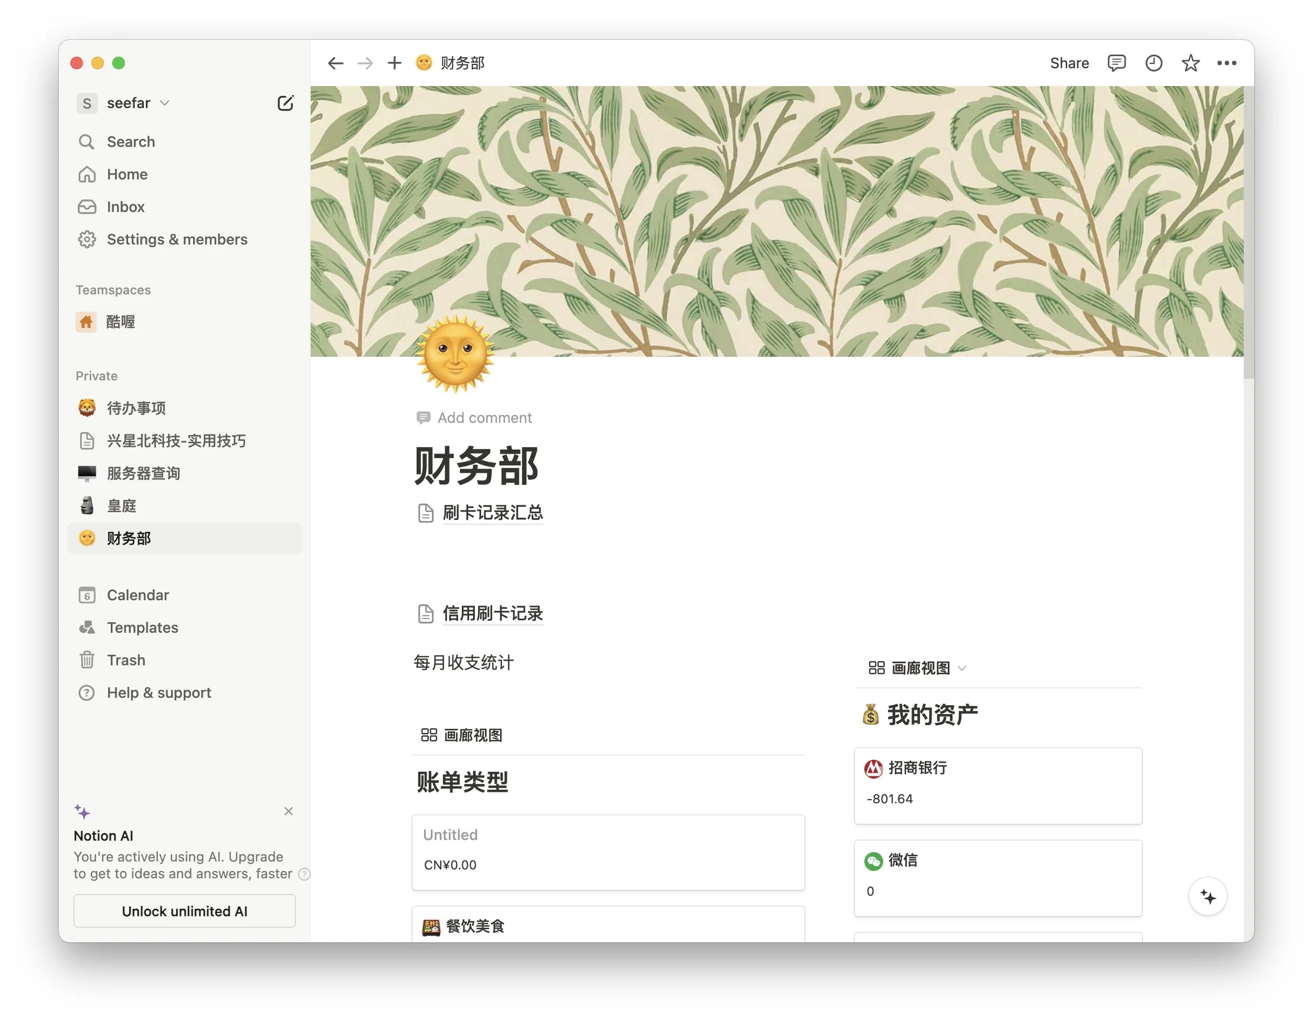Image resolution: width=1313 pixels, height=1020 pixels.
Task: Open the 微信 asset card
Action: click(x=998, y=878)
